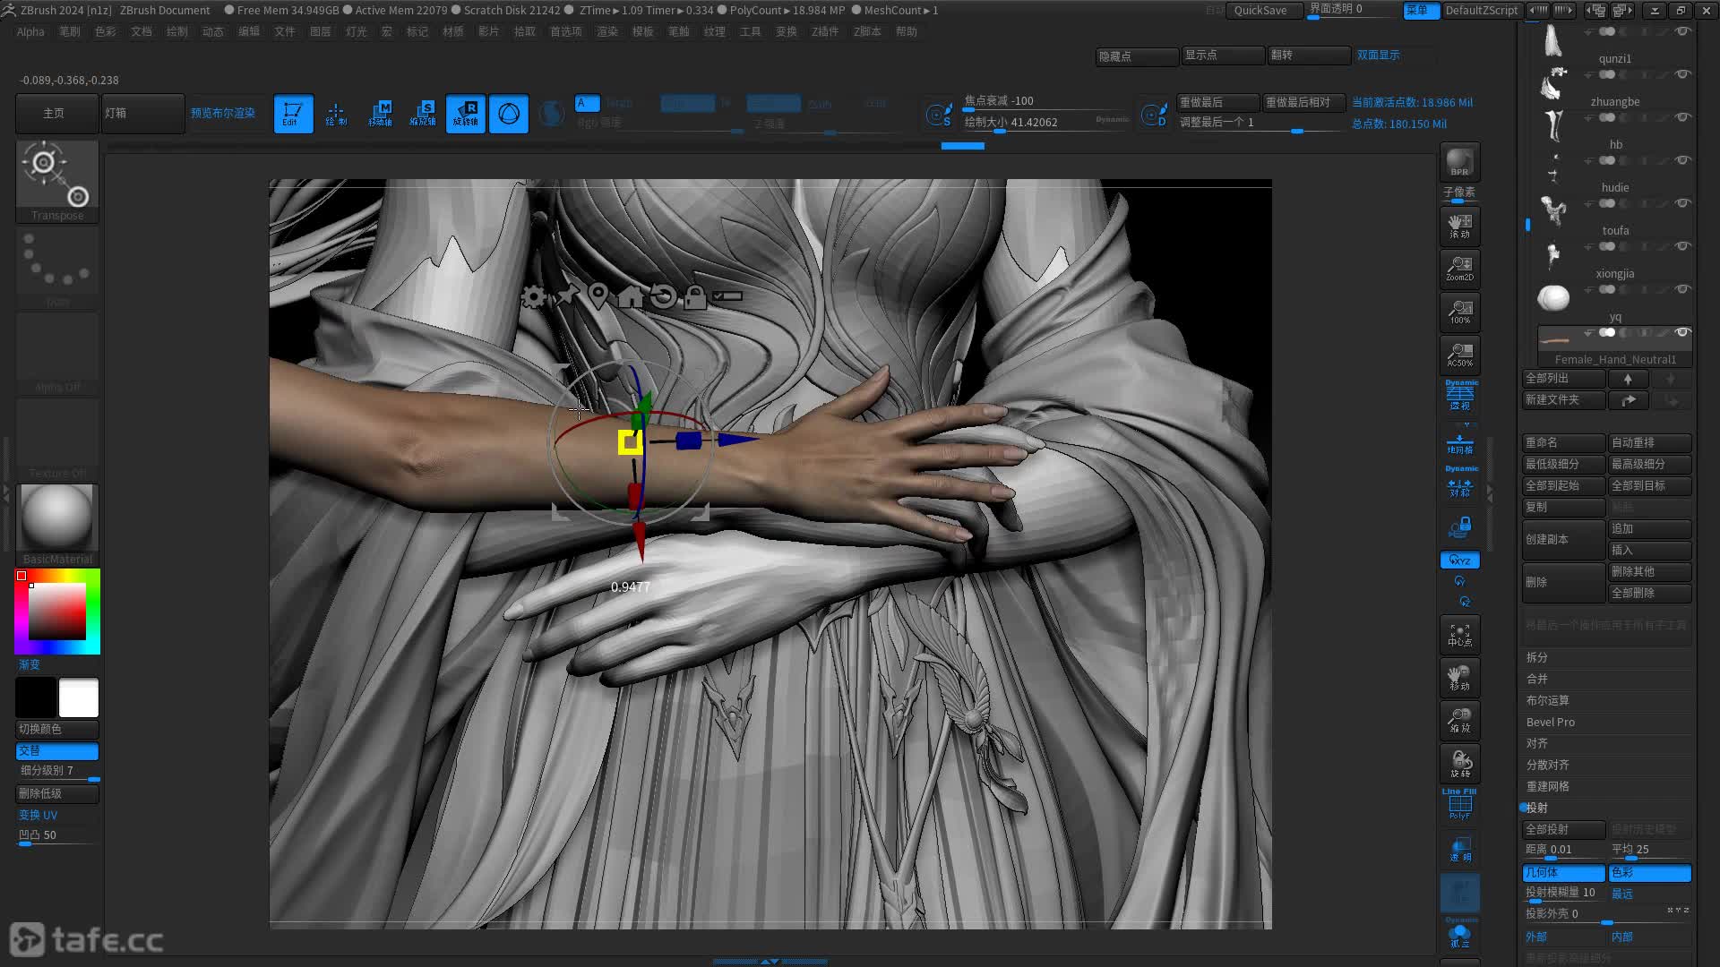Click the Move (移动) view icon
Viewport: 1720px width, 967px height.
(x=1459, y=677)
